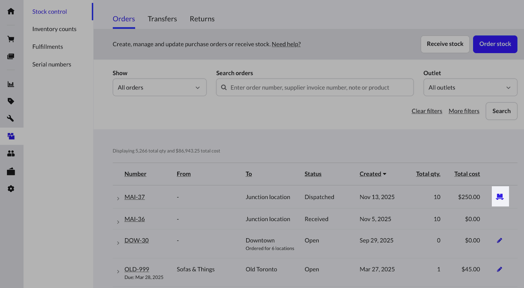Click the receive delivery icon for MAI-37

point(499,197)
